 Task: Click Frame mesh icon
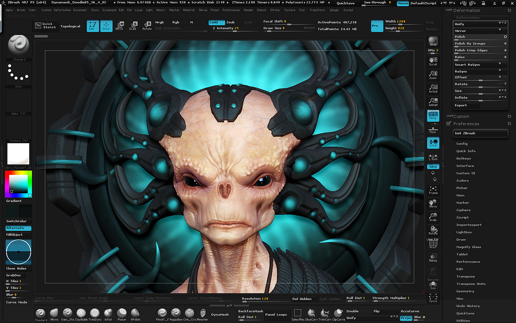(x=433, y=190)
